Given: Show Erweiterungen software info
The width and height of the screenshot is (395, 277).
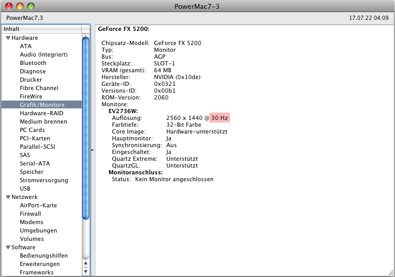Looking at the screenshot, I should (x=40, y=264).
